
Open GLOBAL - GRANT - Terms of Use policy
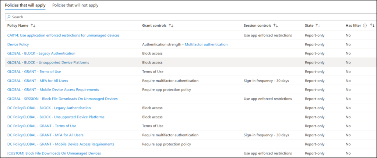coord(34,71)
